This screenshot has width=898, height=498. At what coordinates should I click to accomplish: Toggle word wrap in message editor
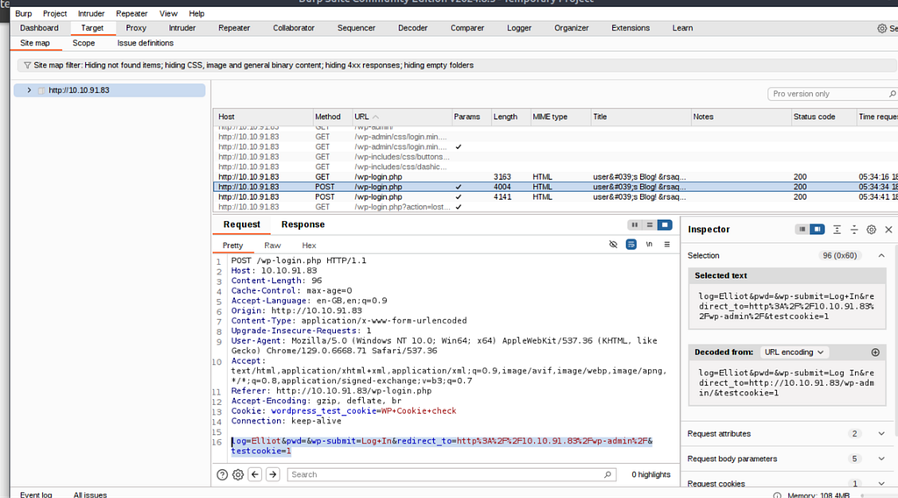(631, 245)
